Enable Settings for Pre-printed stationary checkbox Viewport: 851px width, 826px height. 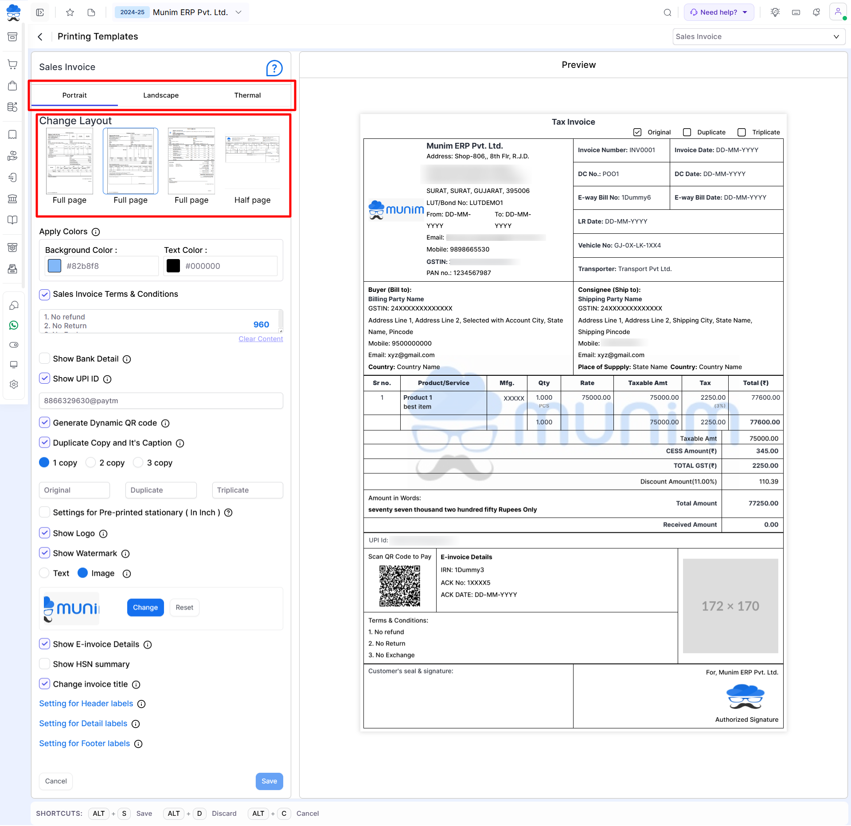pos(44,512)
